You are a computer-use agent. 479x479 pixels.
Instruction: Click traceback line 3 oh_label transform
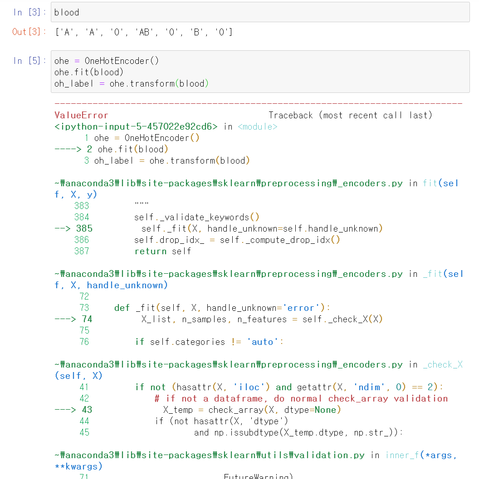click(x=172, y=160)
